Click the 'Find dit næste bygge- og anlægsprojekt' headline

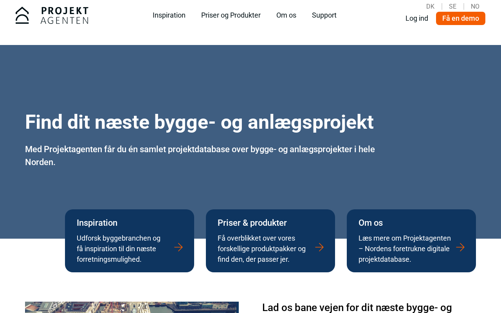pos(199,122)
